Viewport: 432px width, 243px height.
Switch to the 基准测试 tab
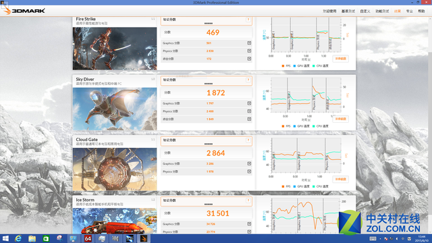pos(348,11)
